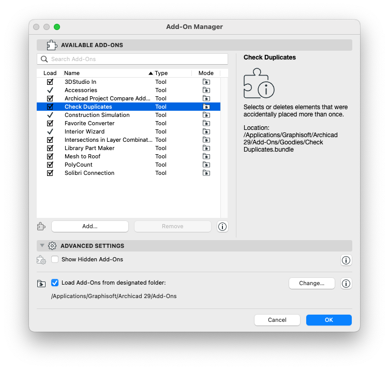This screenshot has height=370, width=389.
Task: Click the Remove button
Action: point(173,226)
